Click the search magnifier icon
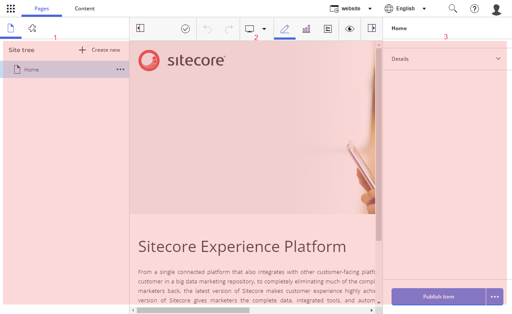The height and width of the screenshot is (314, 512). (453, 9)
